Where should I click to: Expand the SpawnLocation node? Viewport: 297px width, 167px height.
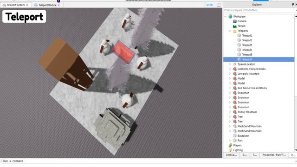(230, 64)
